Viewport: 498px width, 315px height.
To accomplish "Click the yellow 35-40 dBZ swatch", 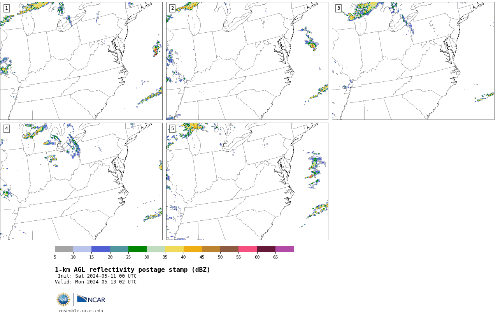I will coord(174,249).
